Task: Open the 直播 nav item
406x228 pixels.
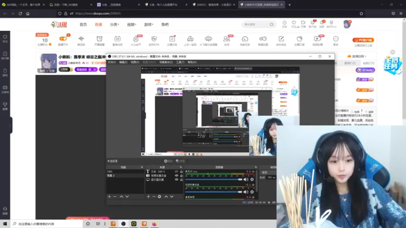Action: (x=98, y=24)
